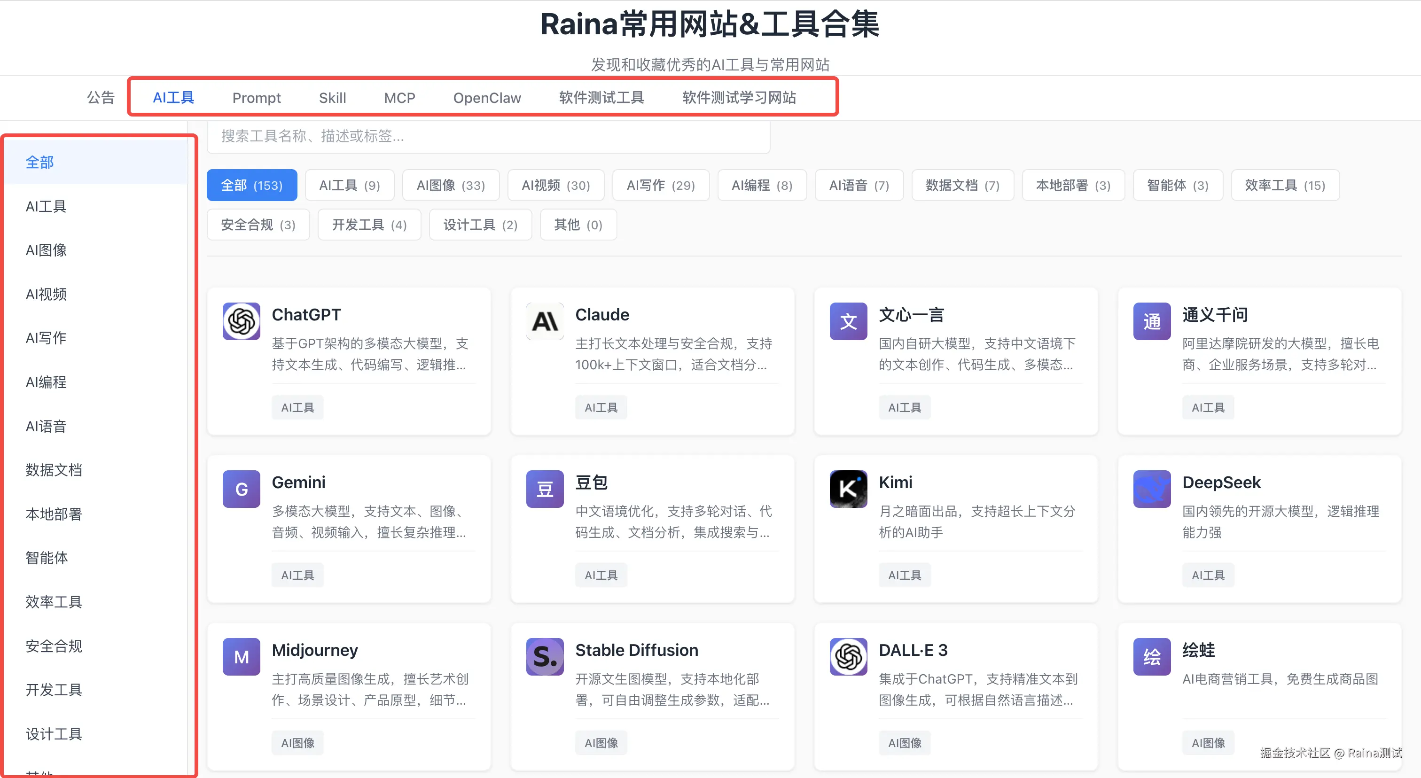The height and width of the screenshot is (778, 1421).
Task: Open the MCP tab
Action: (399, 98)
